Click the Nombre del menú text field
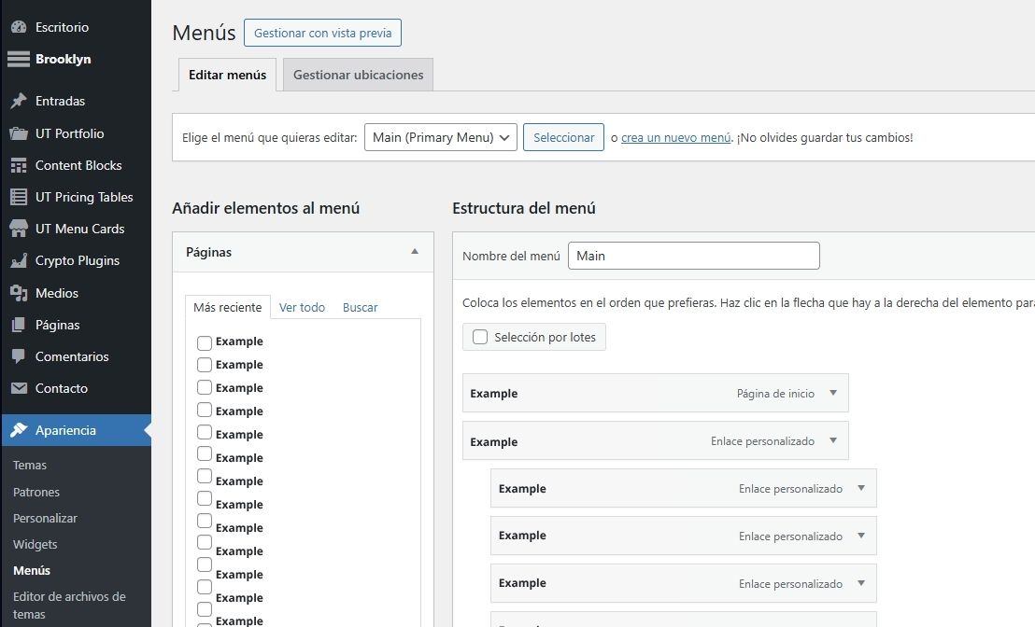The width and height of the screenshot is (1035, 627). coord(693,256)
